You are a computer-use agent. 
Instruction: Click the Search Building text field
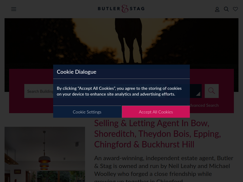click(39, 91)
